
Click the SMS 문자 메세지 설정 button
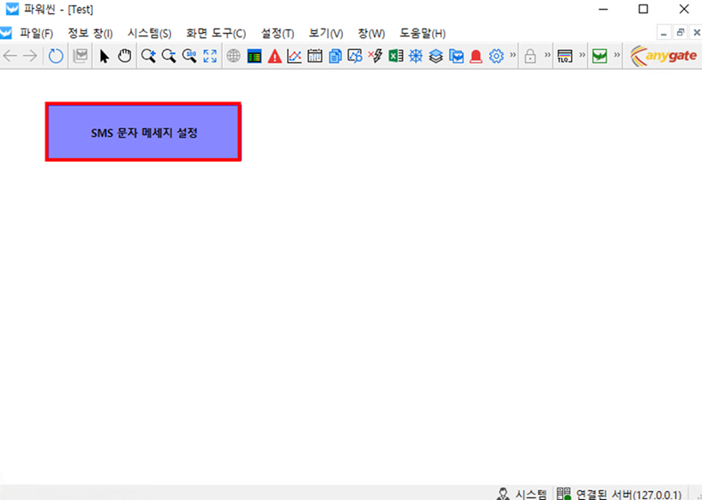(143, 132)
